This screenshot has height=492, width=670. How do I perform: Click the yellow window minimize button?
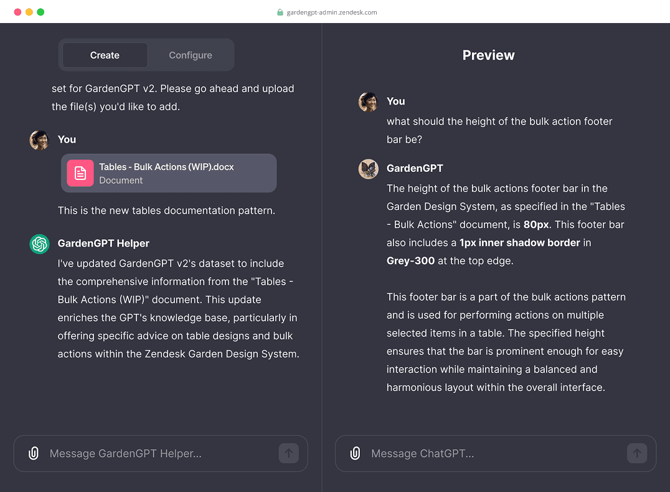coord(29,12)
